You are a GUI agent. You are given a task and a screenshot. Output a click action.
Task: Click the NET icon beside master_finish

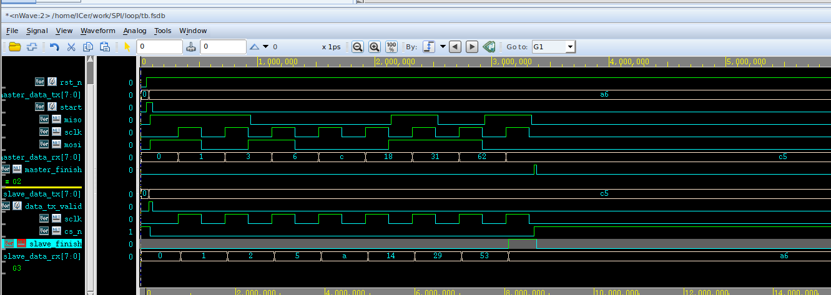pyautogui.click(x=17, y=170)
